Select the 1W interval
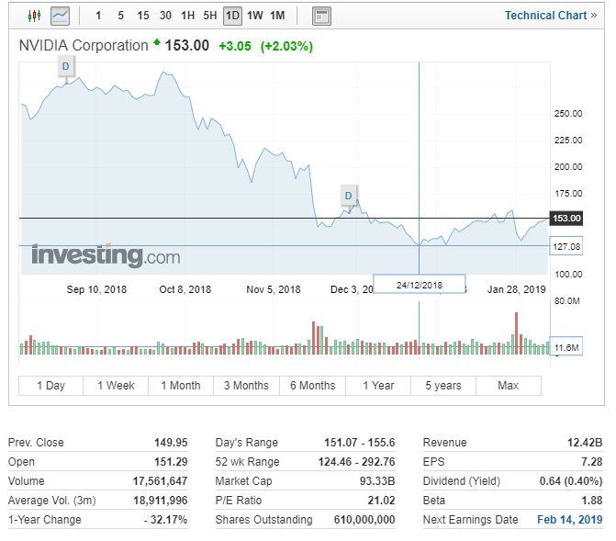This screenshot has height=541, width=616. [x=255, y=16]
